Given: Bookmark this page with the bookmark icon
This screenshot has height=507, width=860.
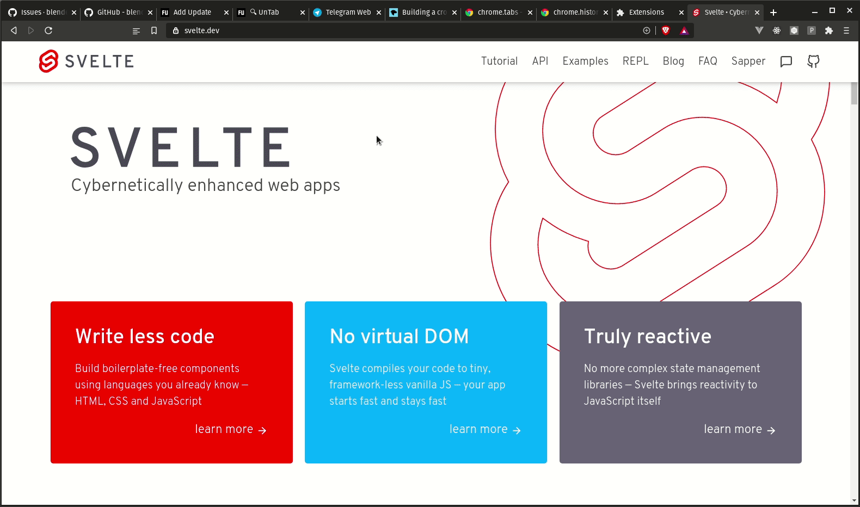Looking at the screenshot, I should (154, 30).
